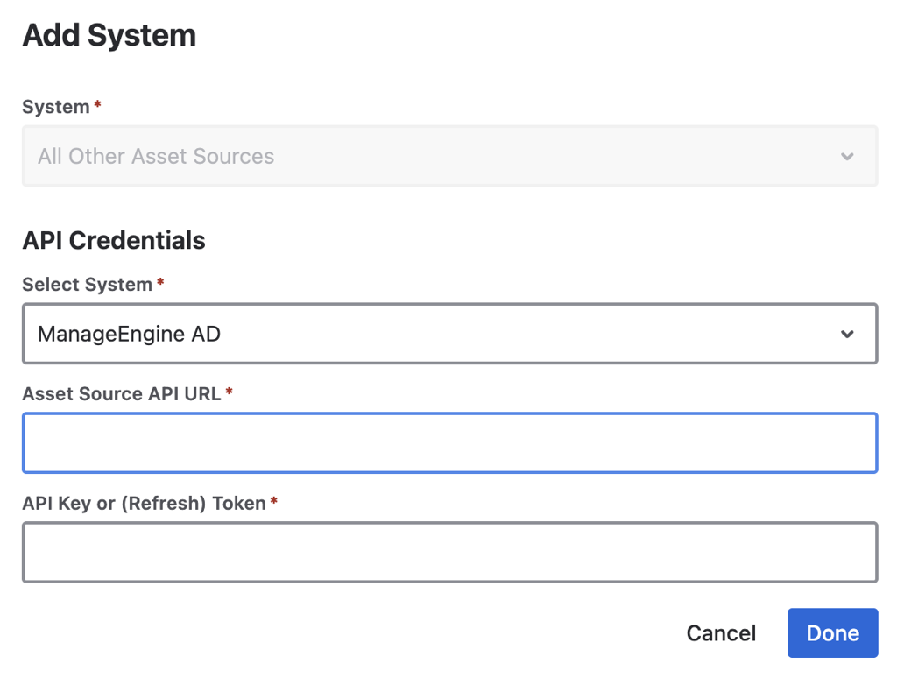Image resolution: width=897 pixels, height=678 pixels.
Task: Click the Add System heading
Action: (x=109, y=36)
